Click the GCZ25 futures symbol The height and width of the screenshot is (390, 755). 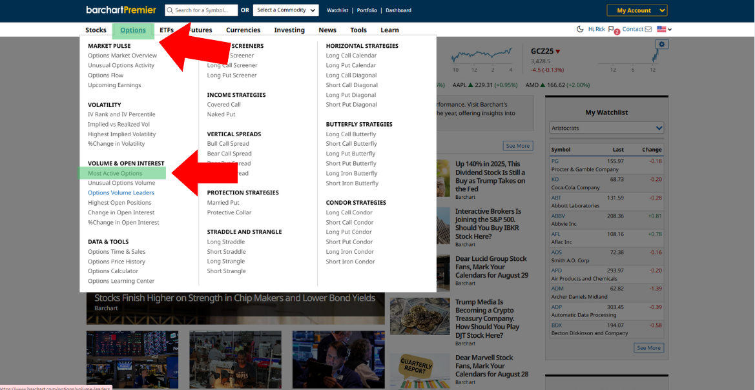(542, 51)
